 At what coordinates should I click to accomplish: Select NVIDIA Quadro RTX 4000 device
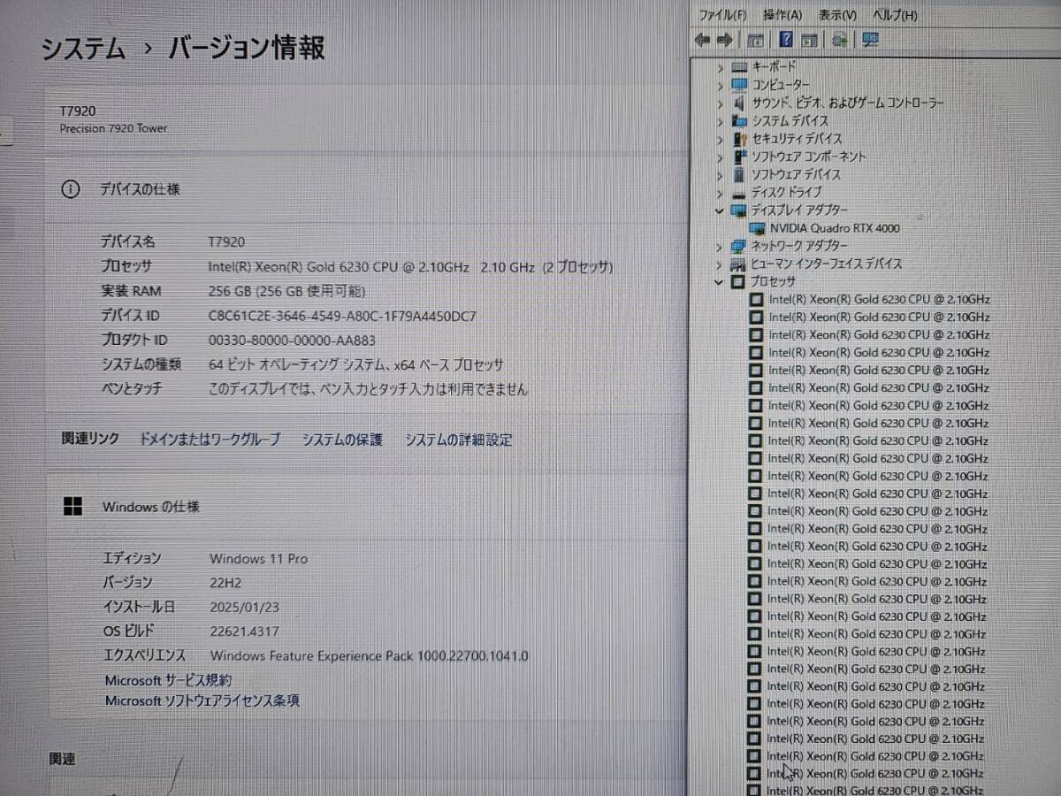[834, 228]
